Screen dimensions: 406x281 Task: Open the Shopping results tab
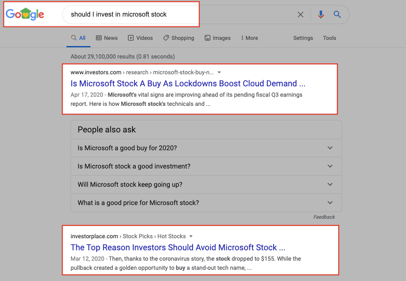pos(179,38)
